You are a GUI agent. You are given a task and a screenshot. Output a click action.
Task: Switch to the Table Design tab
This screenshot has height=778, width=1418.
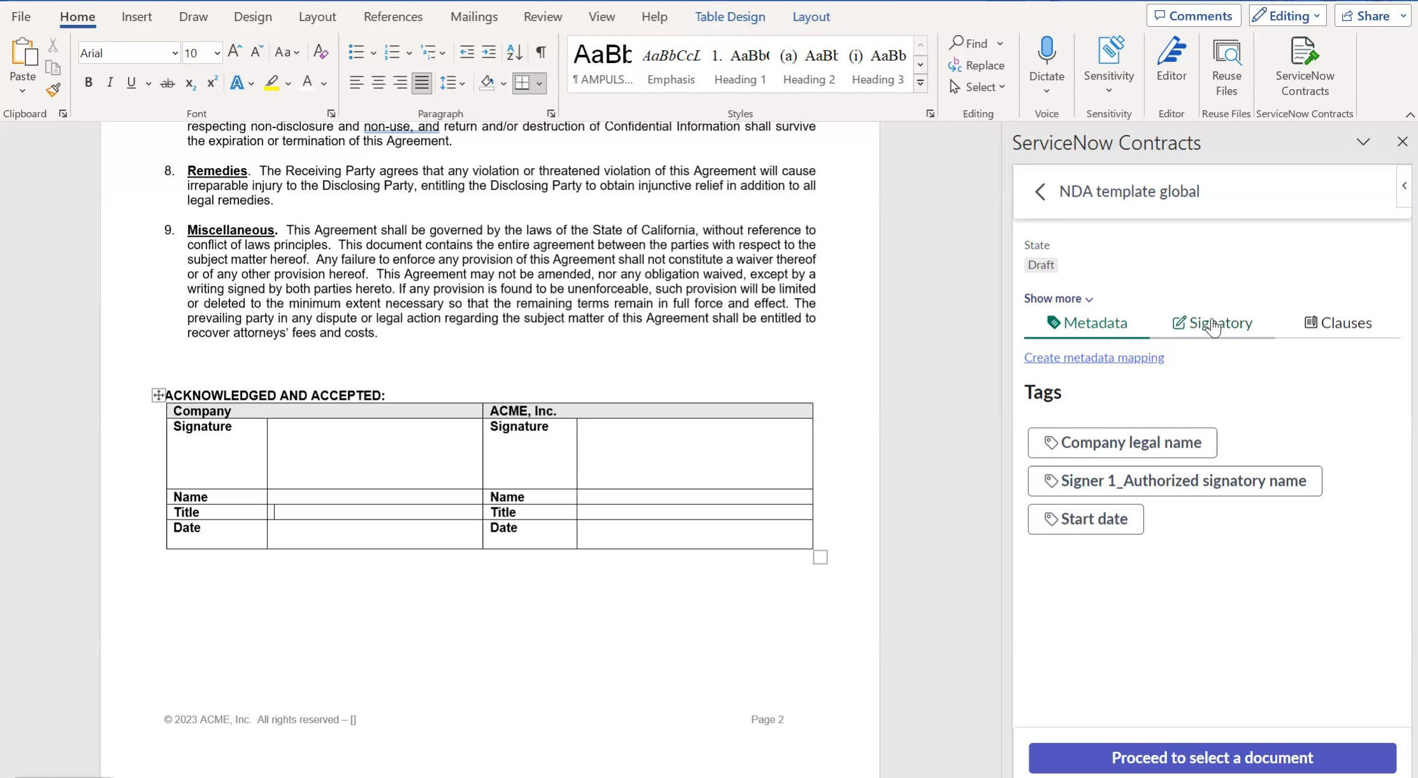[x=730, y=16]
